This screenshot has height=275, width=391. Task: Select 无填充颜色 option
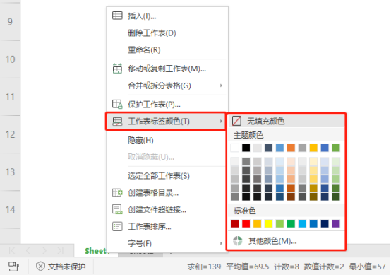pos(286,121)
